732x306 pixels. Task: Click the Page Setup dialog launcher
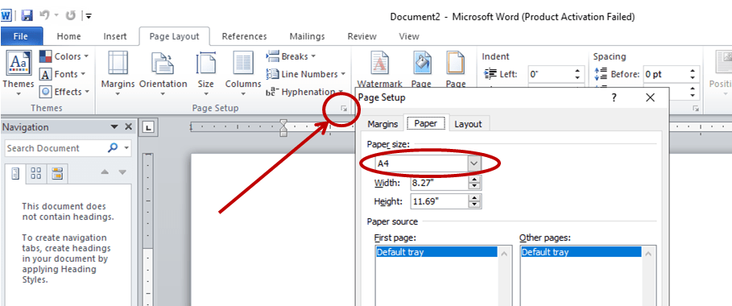click(344, 109)
